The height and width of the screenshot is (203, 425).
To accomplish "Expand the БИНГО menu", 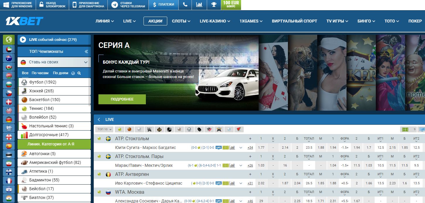I will point(366,21).
